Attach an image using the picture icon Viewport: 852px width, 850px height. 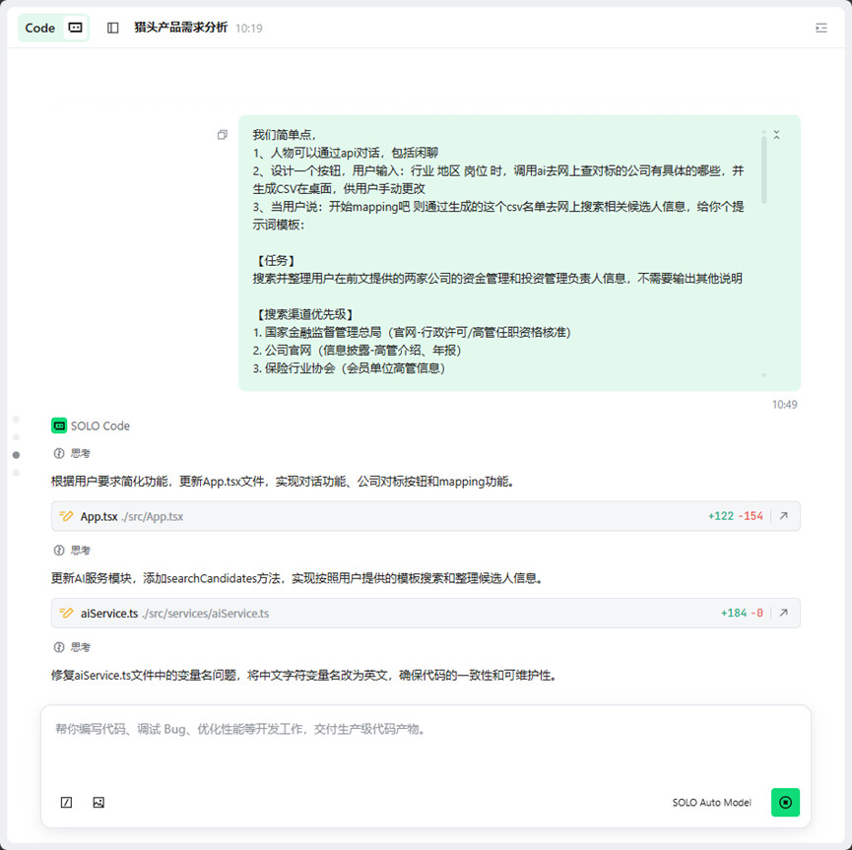coord(98,802)
